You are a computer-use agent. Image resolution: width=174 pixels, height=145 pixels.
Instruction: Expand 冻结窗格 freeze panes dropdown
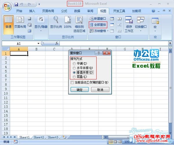click(108, 31)
